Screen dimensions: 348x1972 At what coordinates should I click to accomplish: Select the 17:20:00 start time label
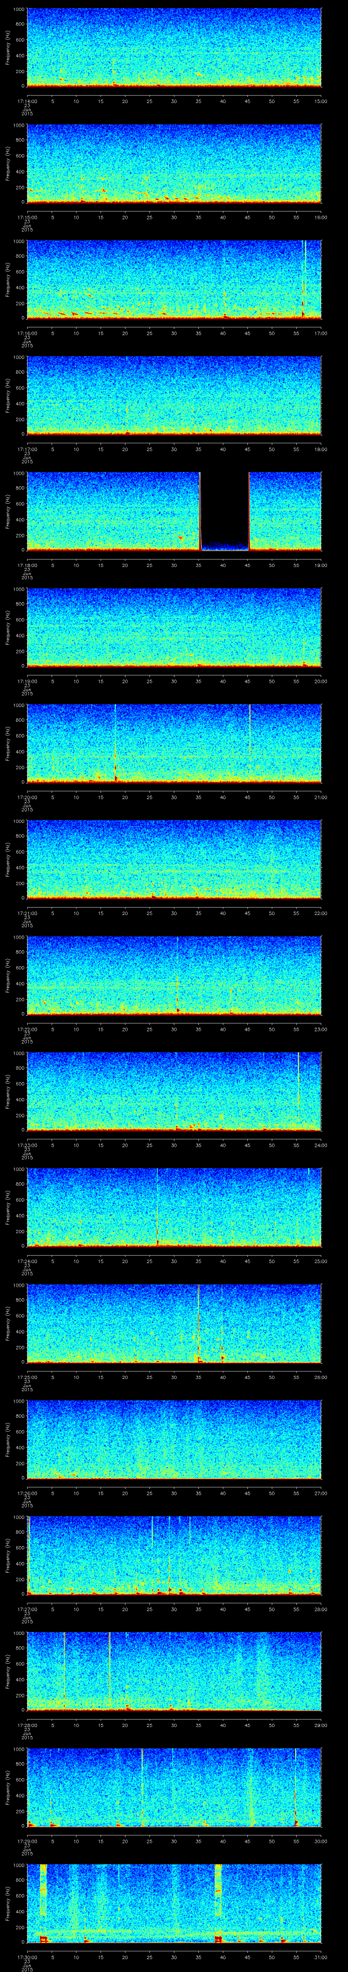click(x=27, y=797)
